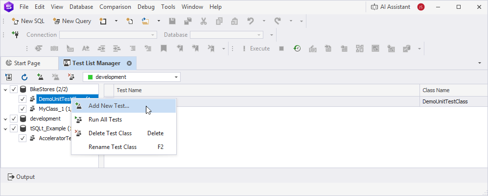Viewport: 488px width, 196px height.
Task: Click the connection plug icon
Action: 15,35
